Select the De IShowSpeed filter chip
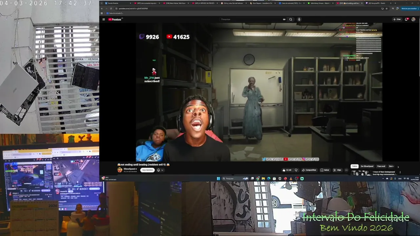The image size is (420, 236). pos(367,166)
